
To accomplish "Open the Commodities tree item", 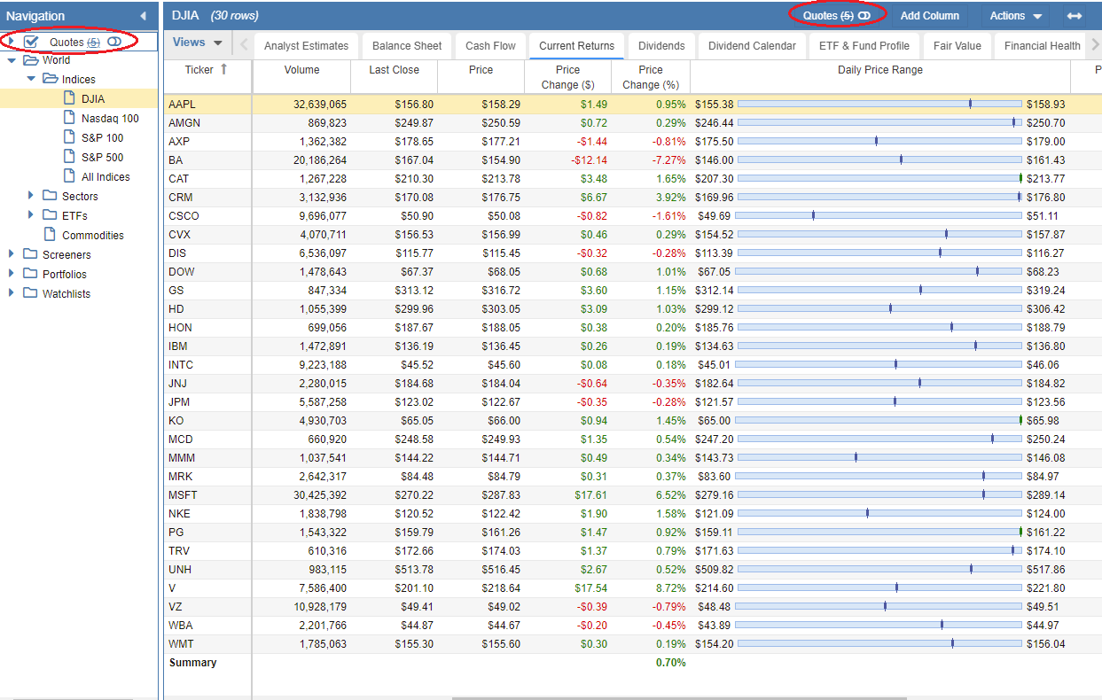I will pyautogui.click(x=93, y=236).
